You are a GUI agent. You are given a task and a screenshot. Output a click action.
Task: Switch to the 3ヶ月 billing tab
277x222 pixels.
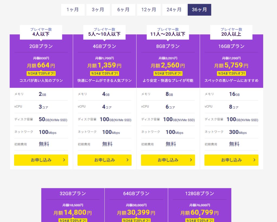98,10
